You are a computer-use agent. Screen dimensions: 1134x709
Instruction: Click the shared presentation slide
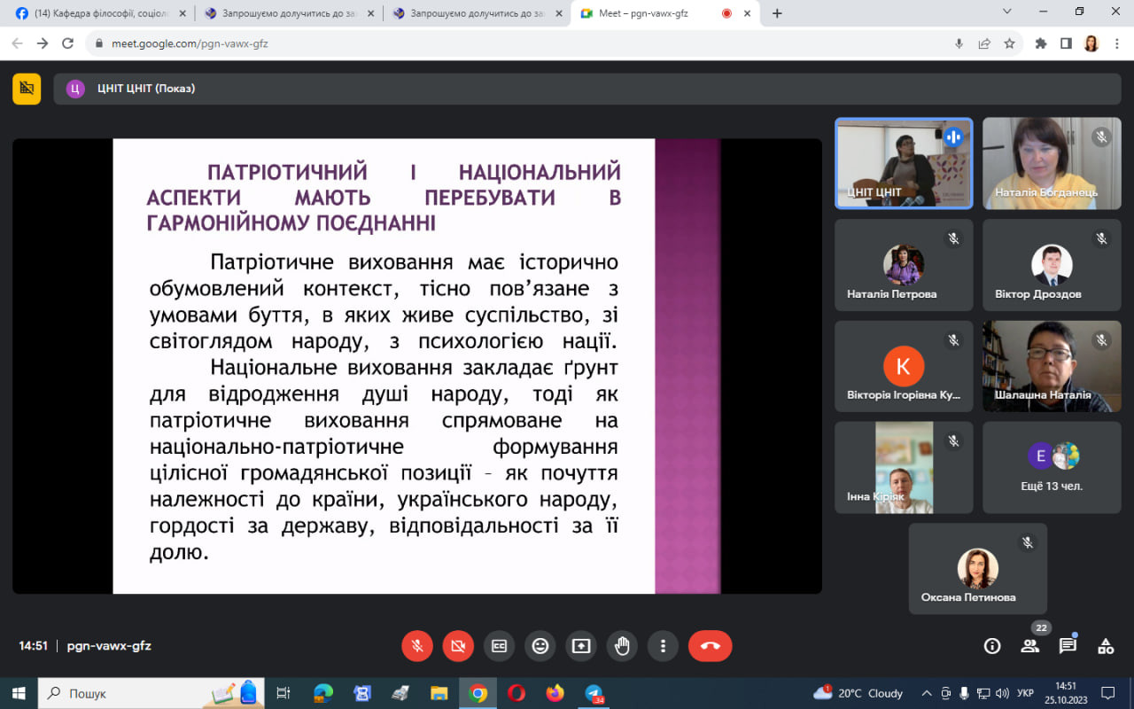coord(416,366)
